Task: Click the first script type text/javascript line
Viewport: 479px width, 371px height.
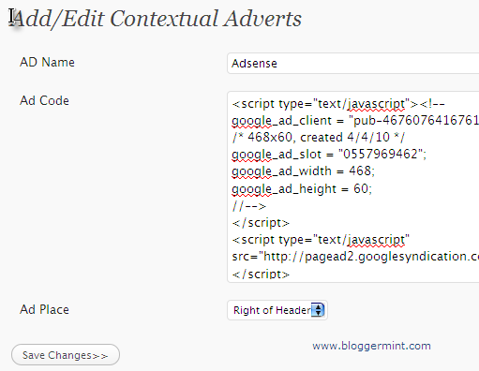Action: [338, 104]
